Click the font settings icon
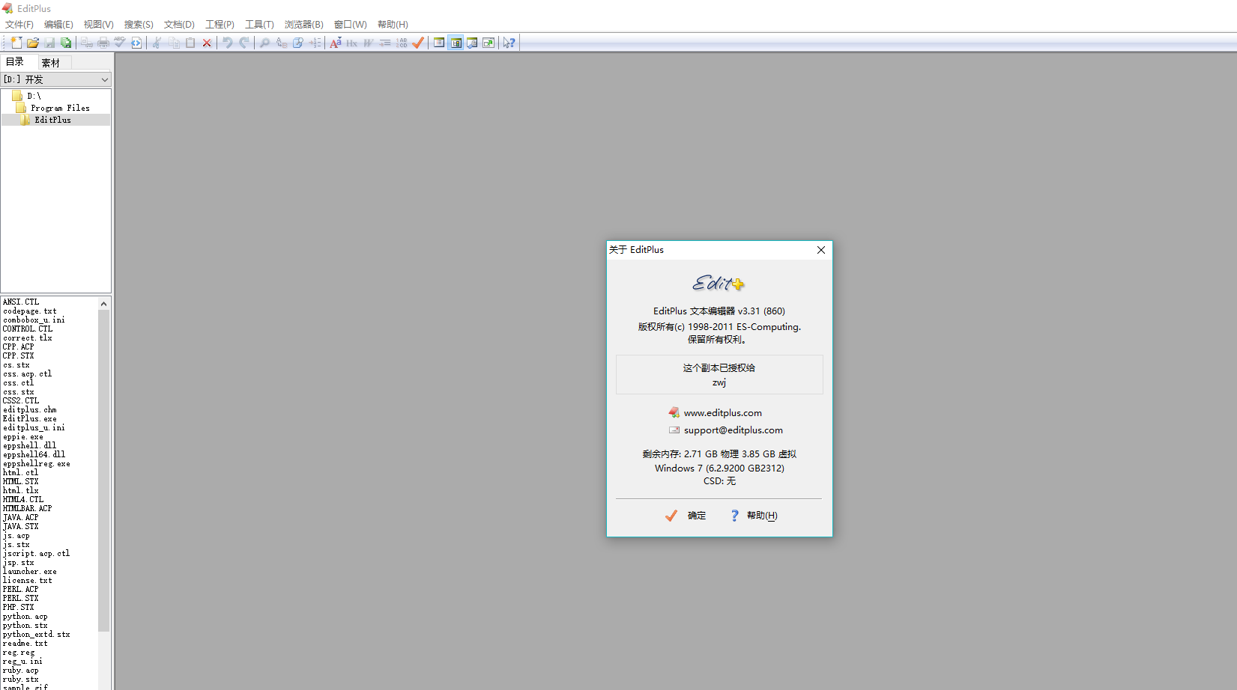1237x690 pixels. click(336, 43)
